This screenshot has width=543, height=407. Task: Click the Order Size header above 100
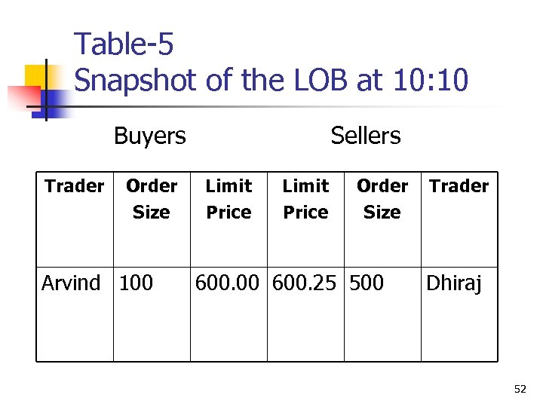[152, 199]
